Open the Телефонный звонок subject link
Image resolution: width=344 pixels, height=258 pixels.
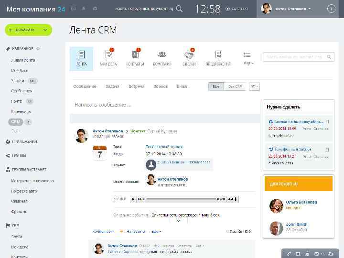(x=164, y=147)
